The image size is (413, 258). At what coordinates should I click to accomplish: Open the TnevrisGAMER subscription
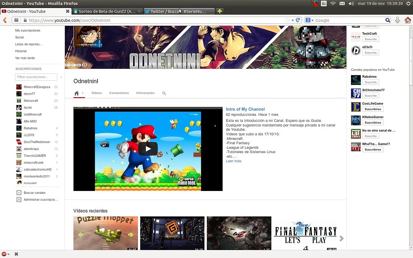pos(35,156)
